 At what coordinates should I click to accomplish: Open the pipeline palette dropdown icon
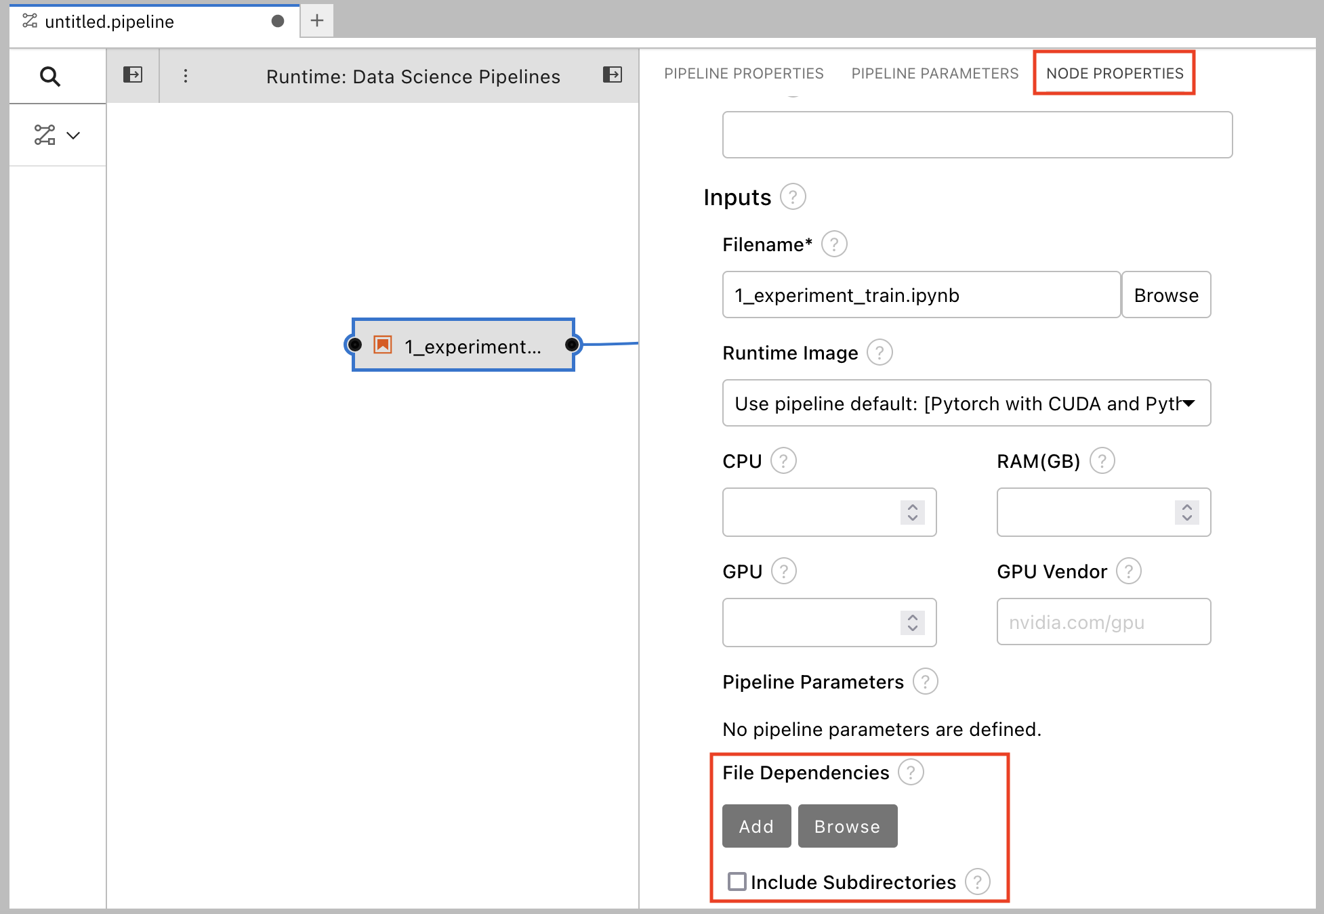click(x=57, y=135)
